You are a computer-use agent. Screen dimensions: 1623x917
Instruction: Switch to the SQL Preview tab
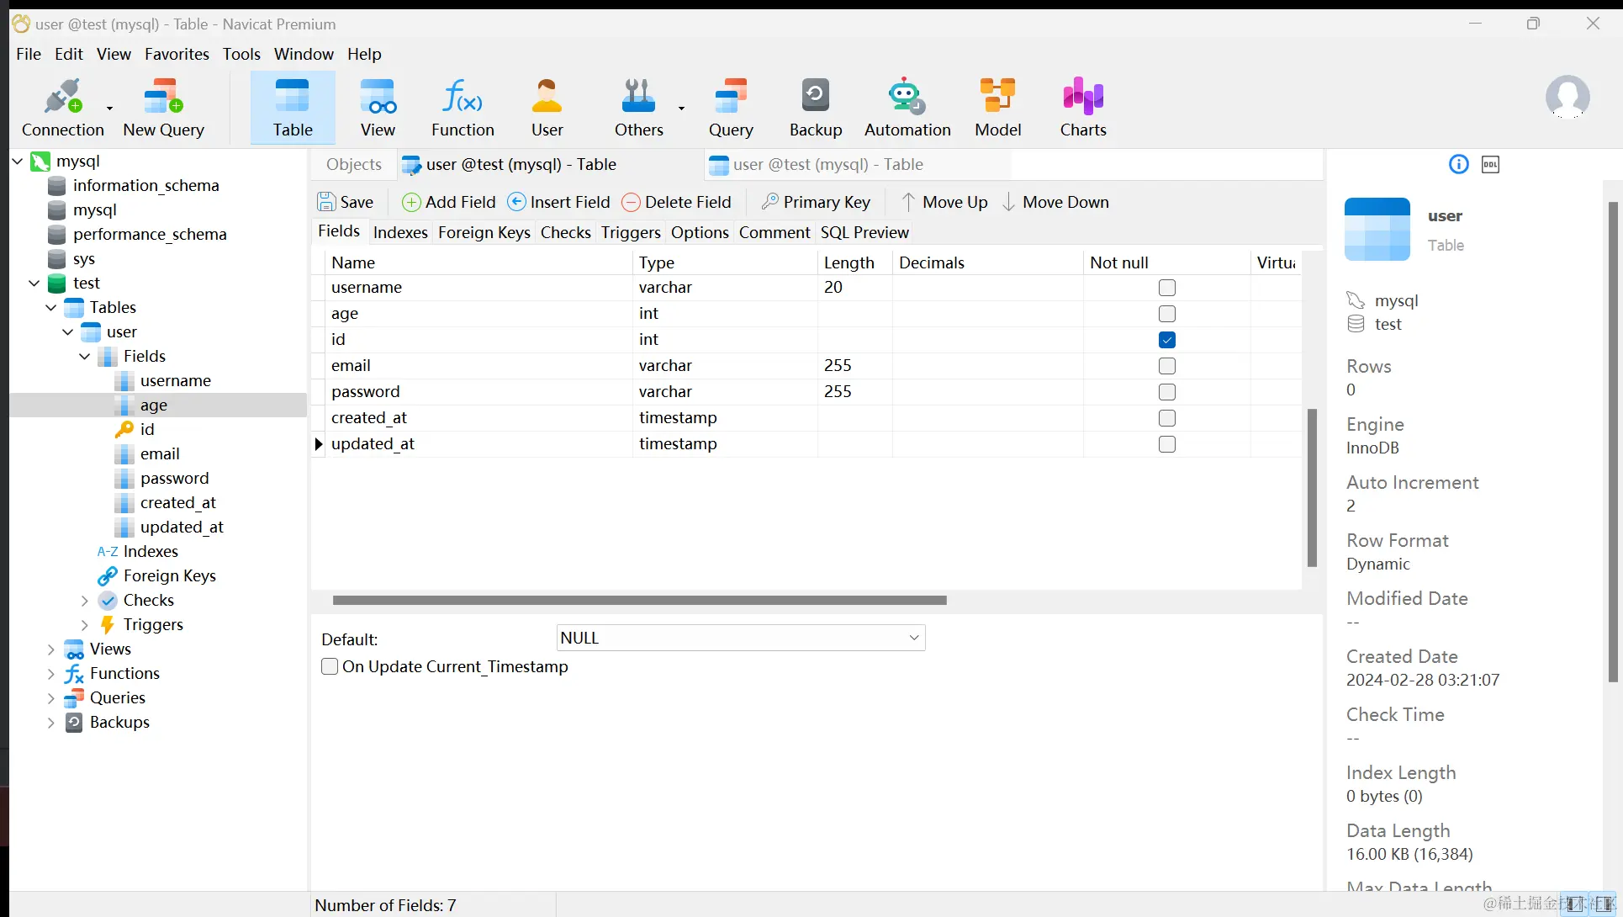click(864, 232)
